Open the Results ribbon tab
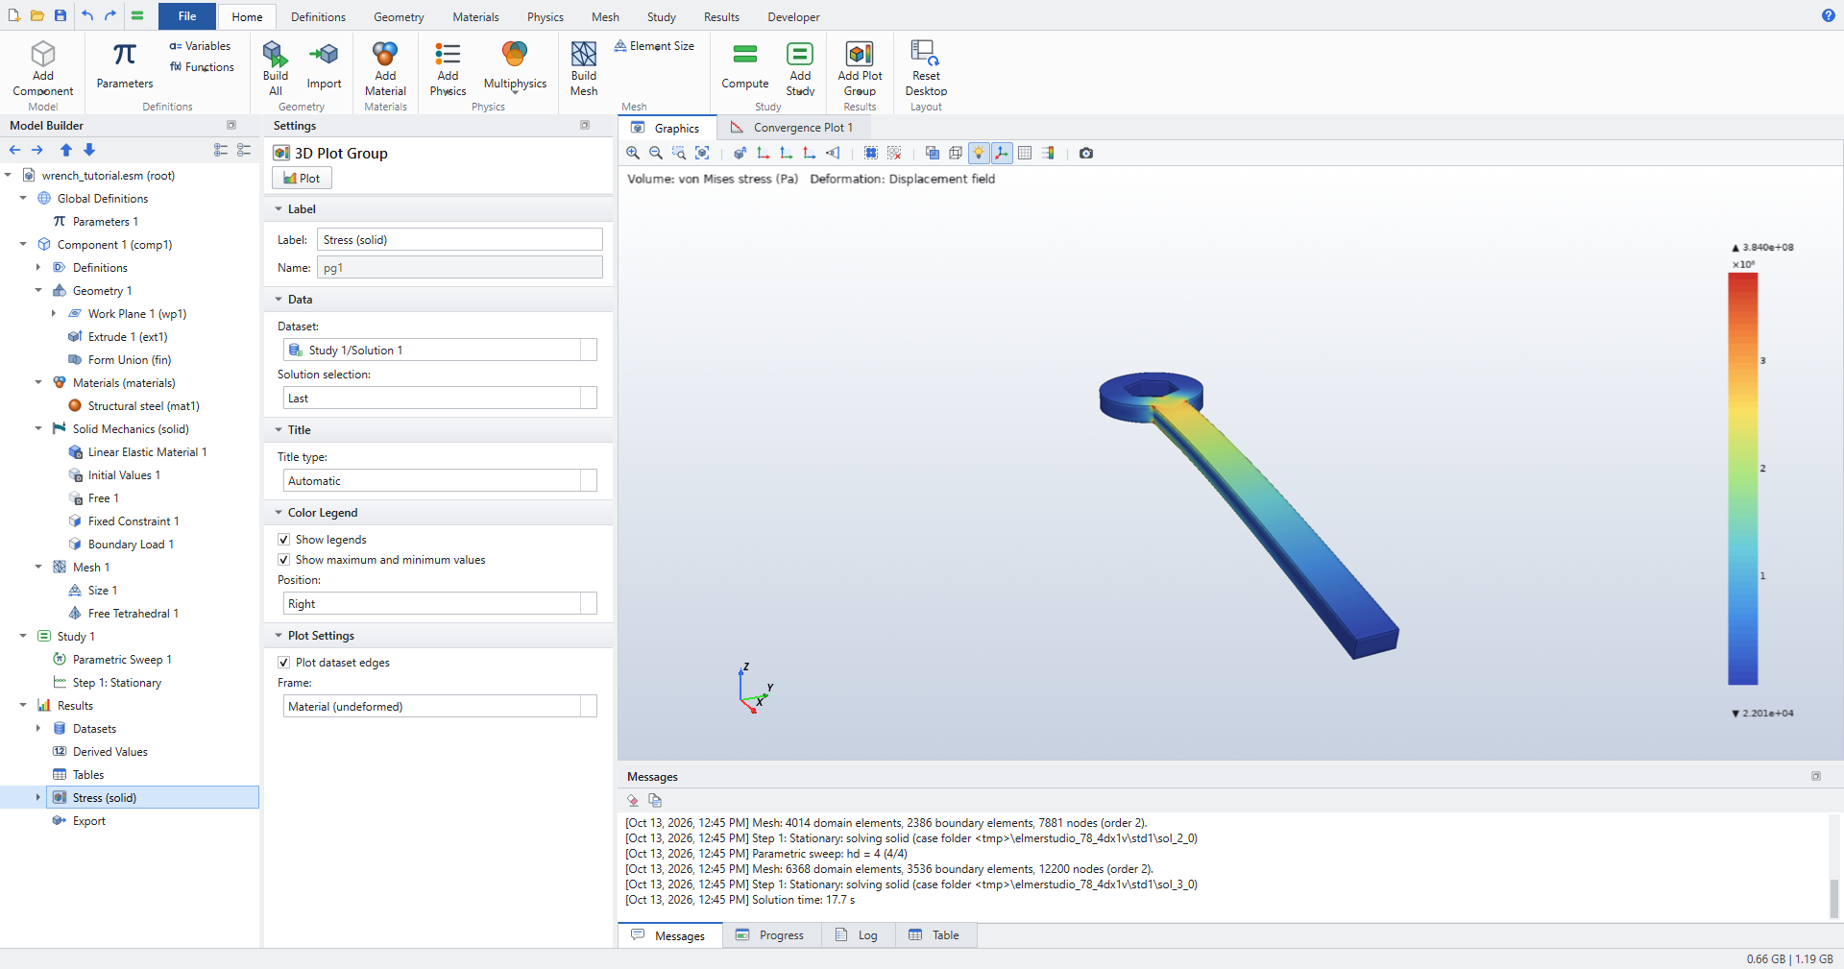The height and width of the screenshot is (969, 1844). 721,17
